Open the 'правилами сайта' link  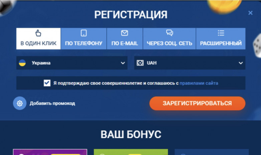pos(199,83)
